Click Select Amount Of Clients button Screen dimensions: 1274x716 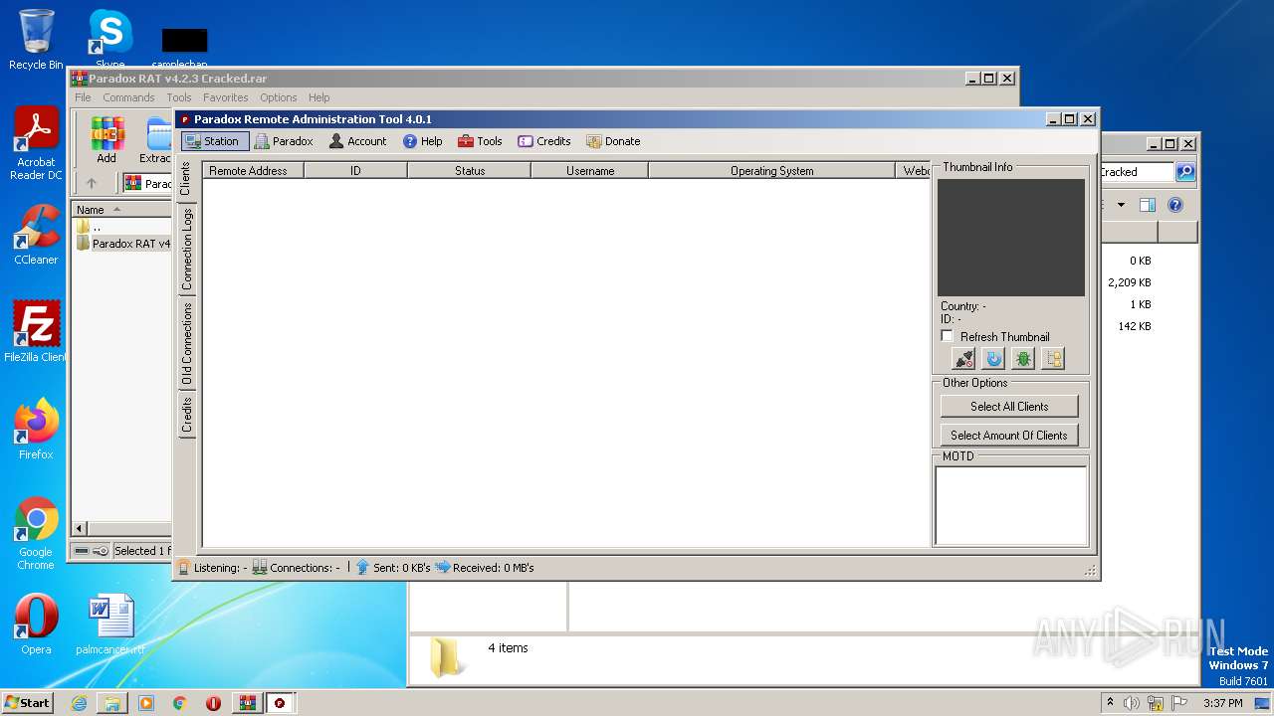[x=1009, y=435]
